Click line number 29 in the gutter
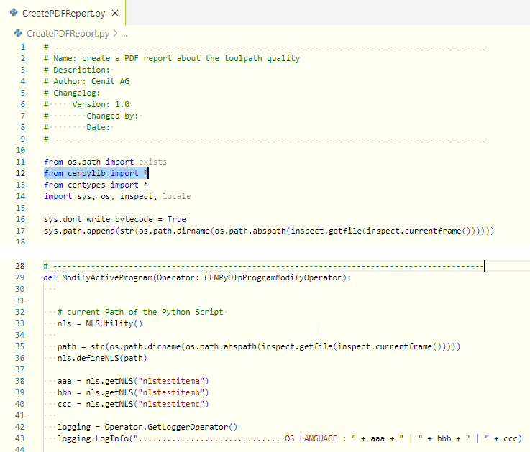 [x=21, y=277]
